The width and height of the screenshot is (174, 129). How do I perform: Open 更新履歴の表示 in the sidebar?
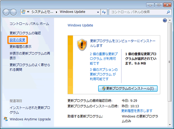click(x=21, y=46)
